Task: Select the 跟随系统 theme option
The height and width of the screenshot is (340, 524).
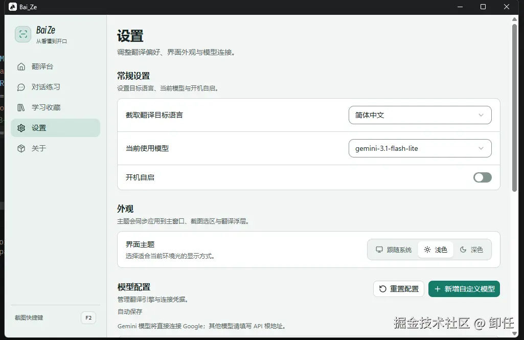Action: coord(394,250)
